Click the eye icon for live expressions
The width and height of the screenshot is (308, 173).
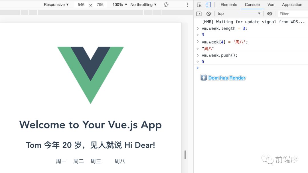coord(269,13)
